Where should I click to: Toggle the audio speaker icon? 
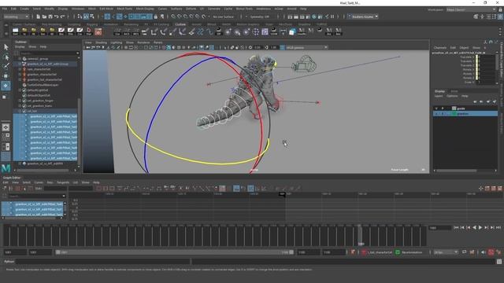[x=484, y=252]
